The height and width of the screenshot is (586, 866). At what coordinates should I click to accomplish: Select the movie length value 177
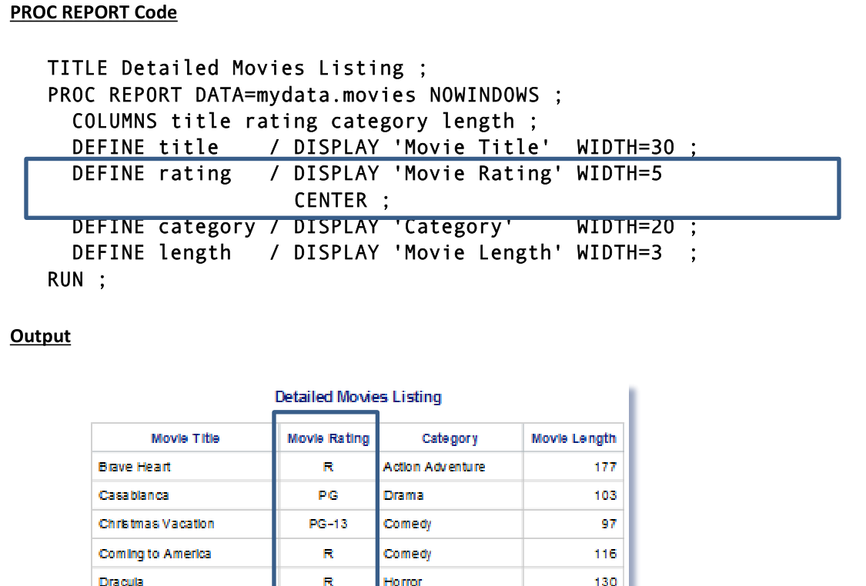(605, 467)
